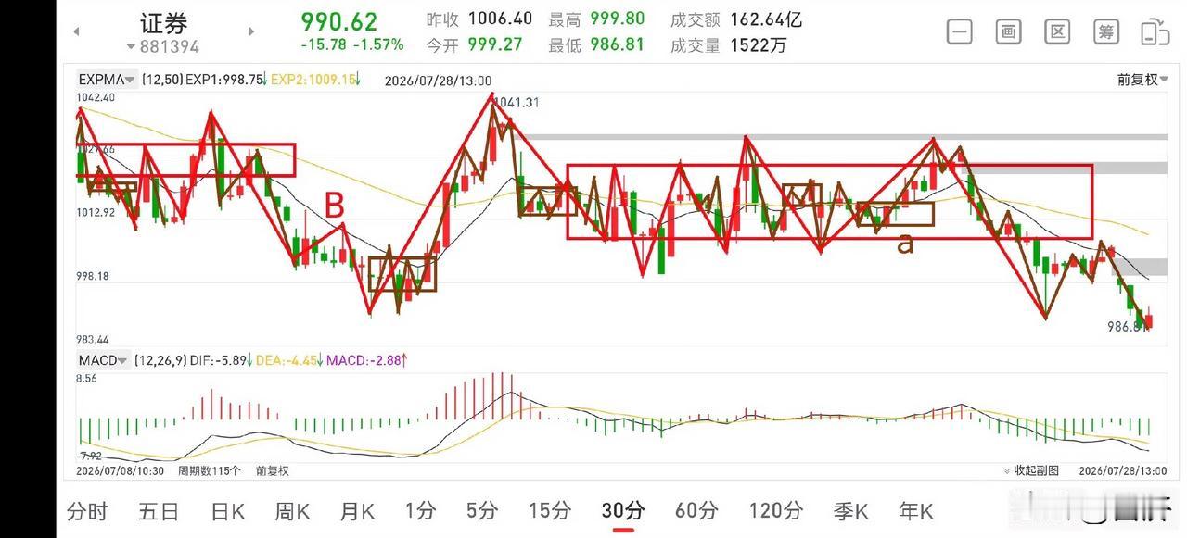
Task: Switch to the 年K tab
Action: [x=915, y=510]
